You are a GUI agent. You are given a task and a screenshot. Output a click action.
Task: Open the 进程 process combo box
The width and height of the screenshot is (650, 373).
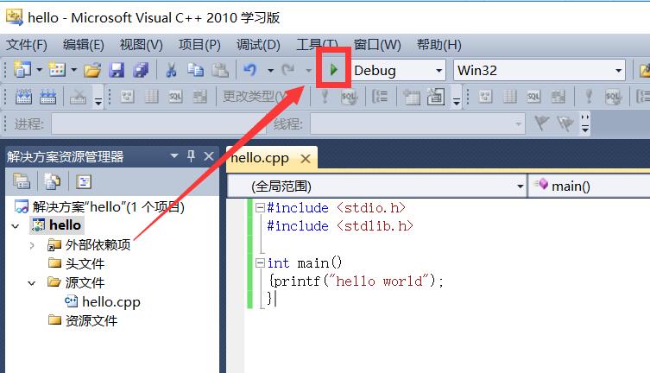158,123
